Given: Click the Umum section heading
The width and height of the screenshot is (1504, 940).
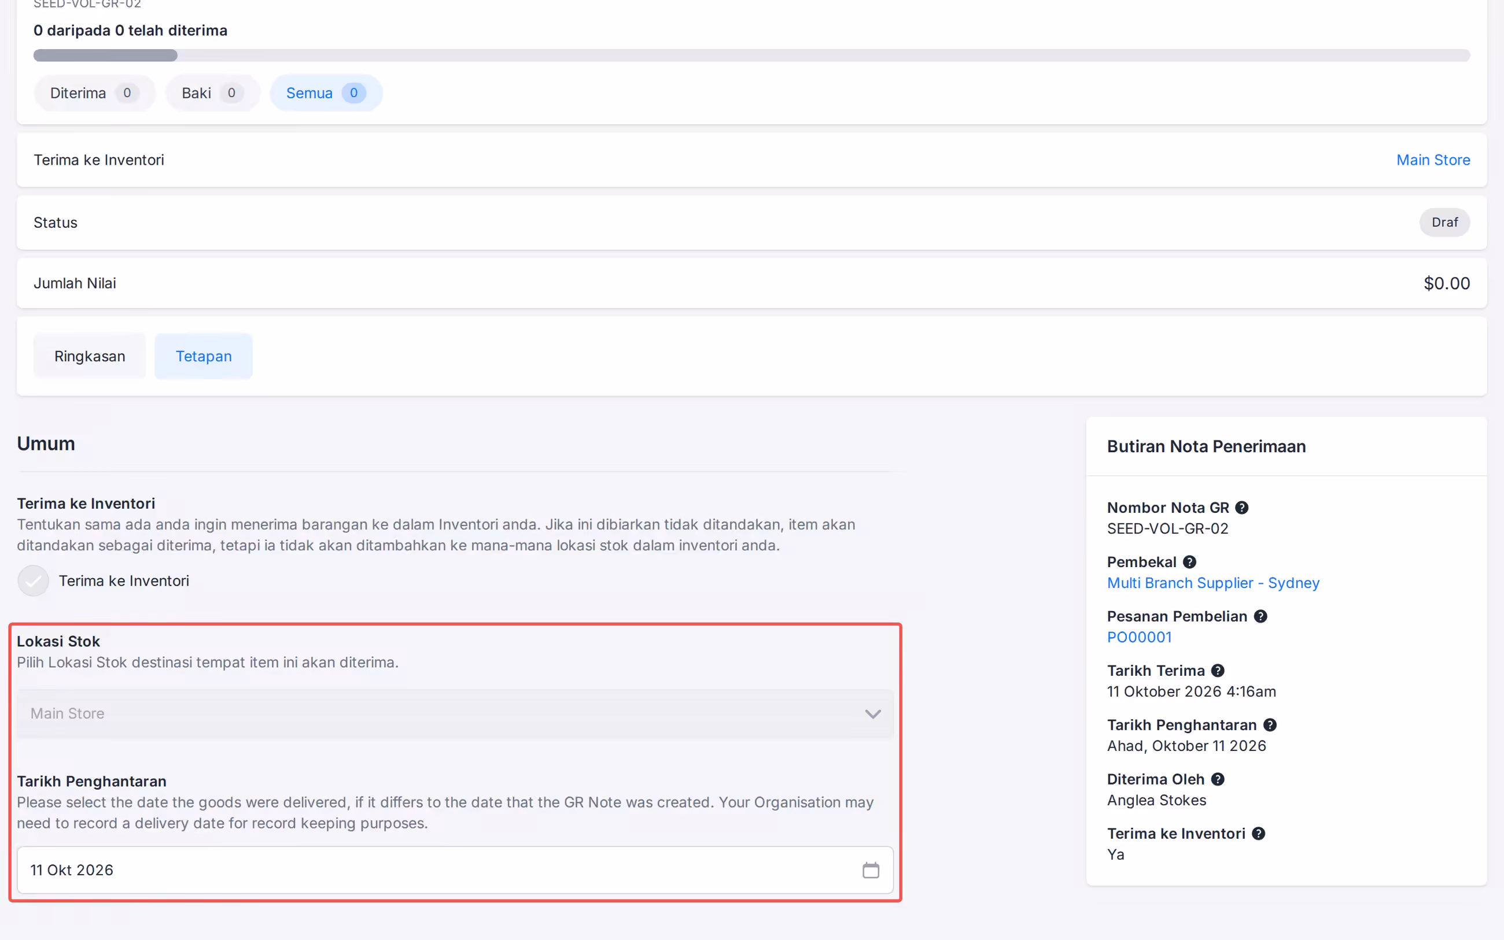Looking at the screenshot, I should [x=46, y=444].
